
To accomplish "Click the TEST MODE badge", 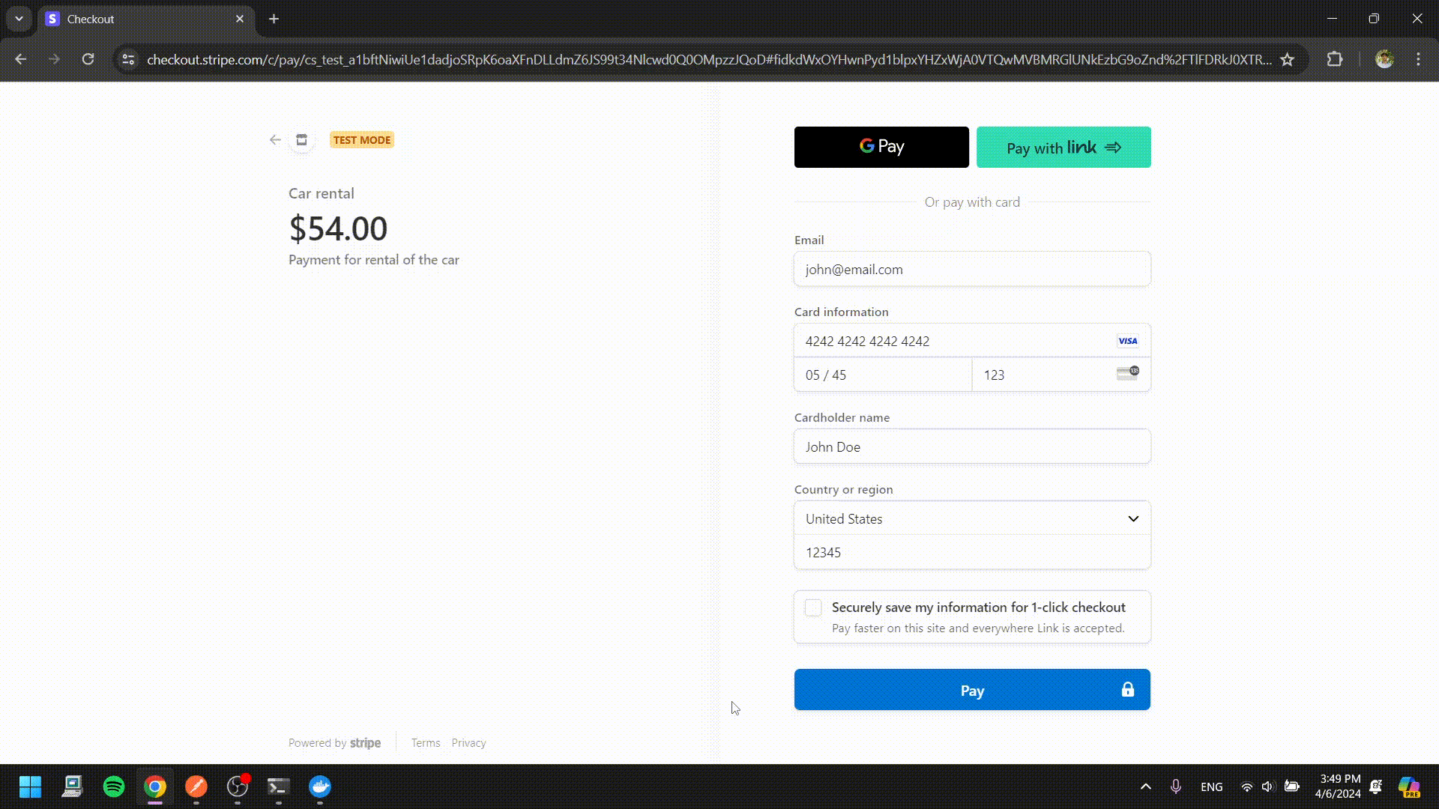I will [x=362, y=140].
